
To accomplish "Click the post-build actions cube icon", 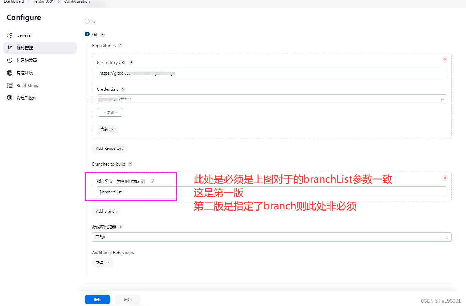I will (10, 98).
